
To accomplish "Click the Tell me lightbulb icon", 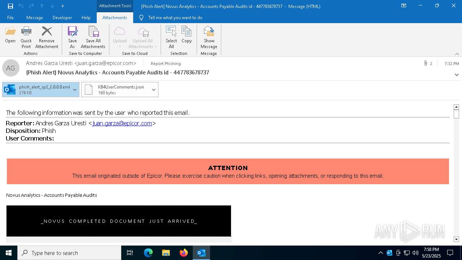I will (141, 18).
